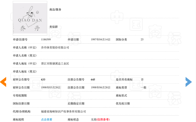Select international class value 25
Image resolution: width=196 pixels, height=122 pixels.
[x=142, y=40]
